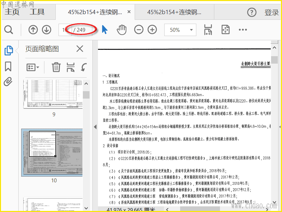Viewport: 282px width, 212px height.
Task: Click the rotate pages icon
Action: tap(84, 67)
